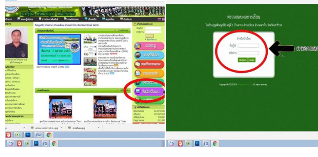Click the cancel button in student login form
Screen dimensions: 318x157
coord(251,60)
